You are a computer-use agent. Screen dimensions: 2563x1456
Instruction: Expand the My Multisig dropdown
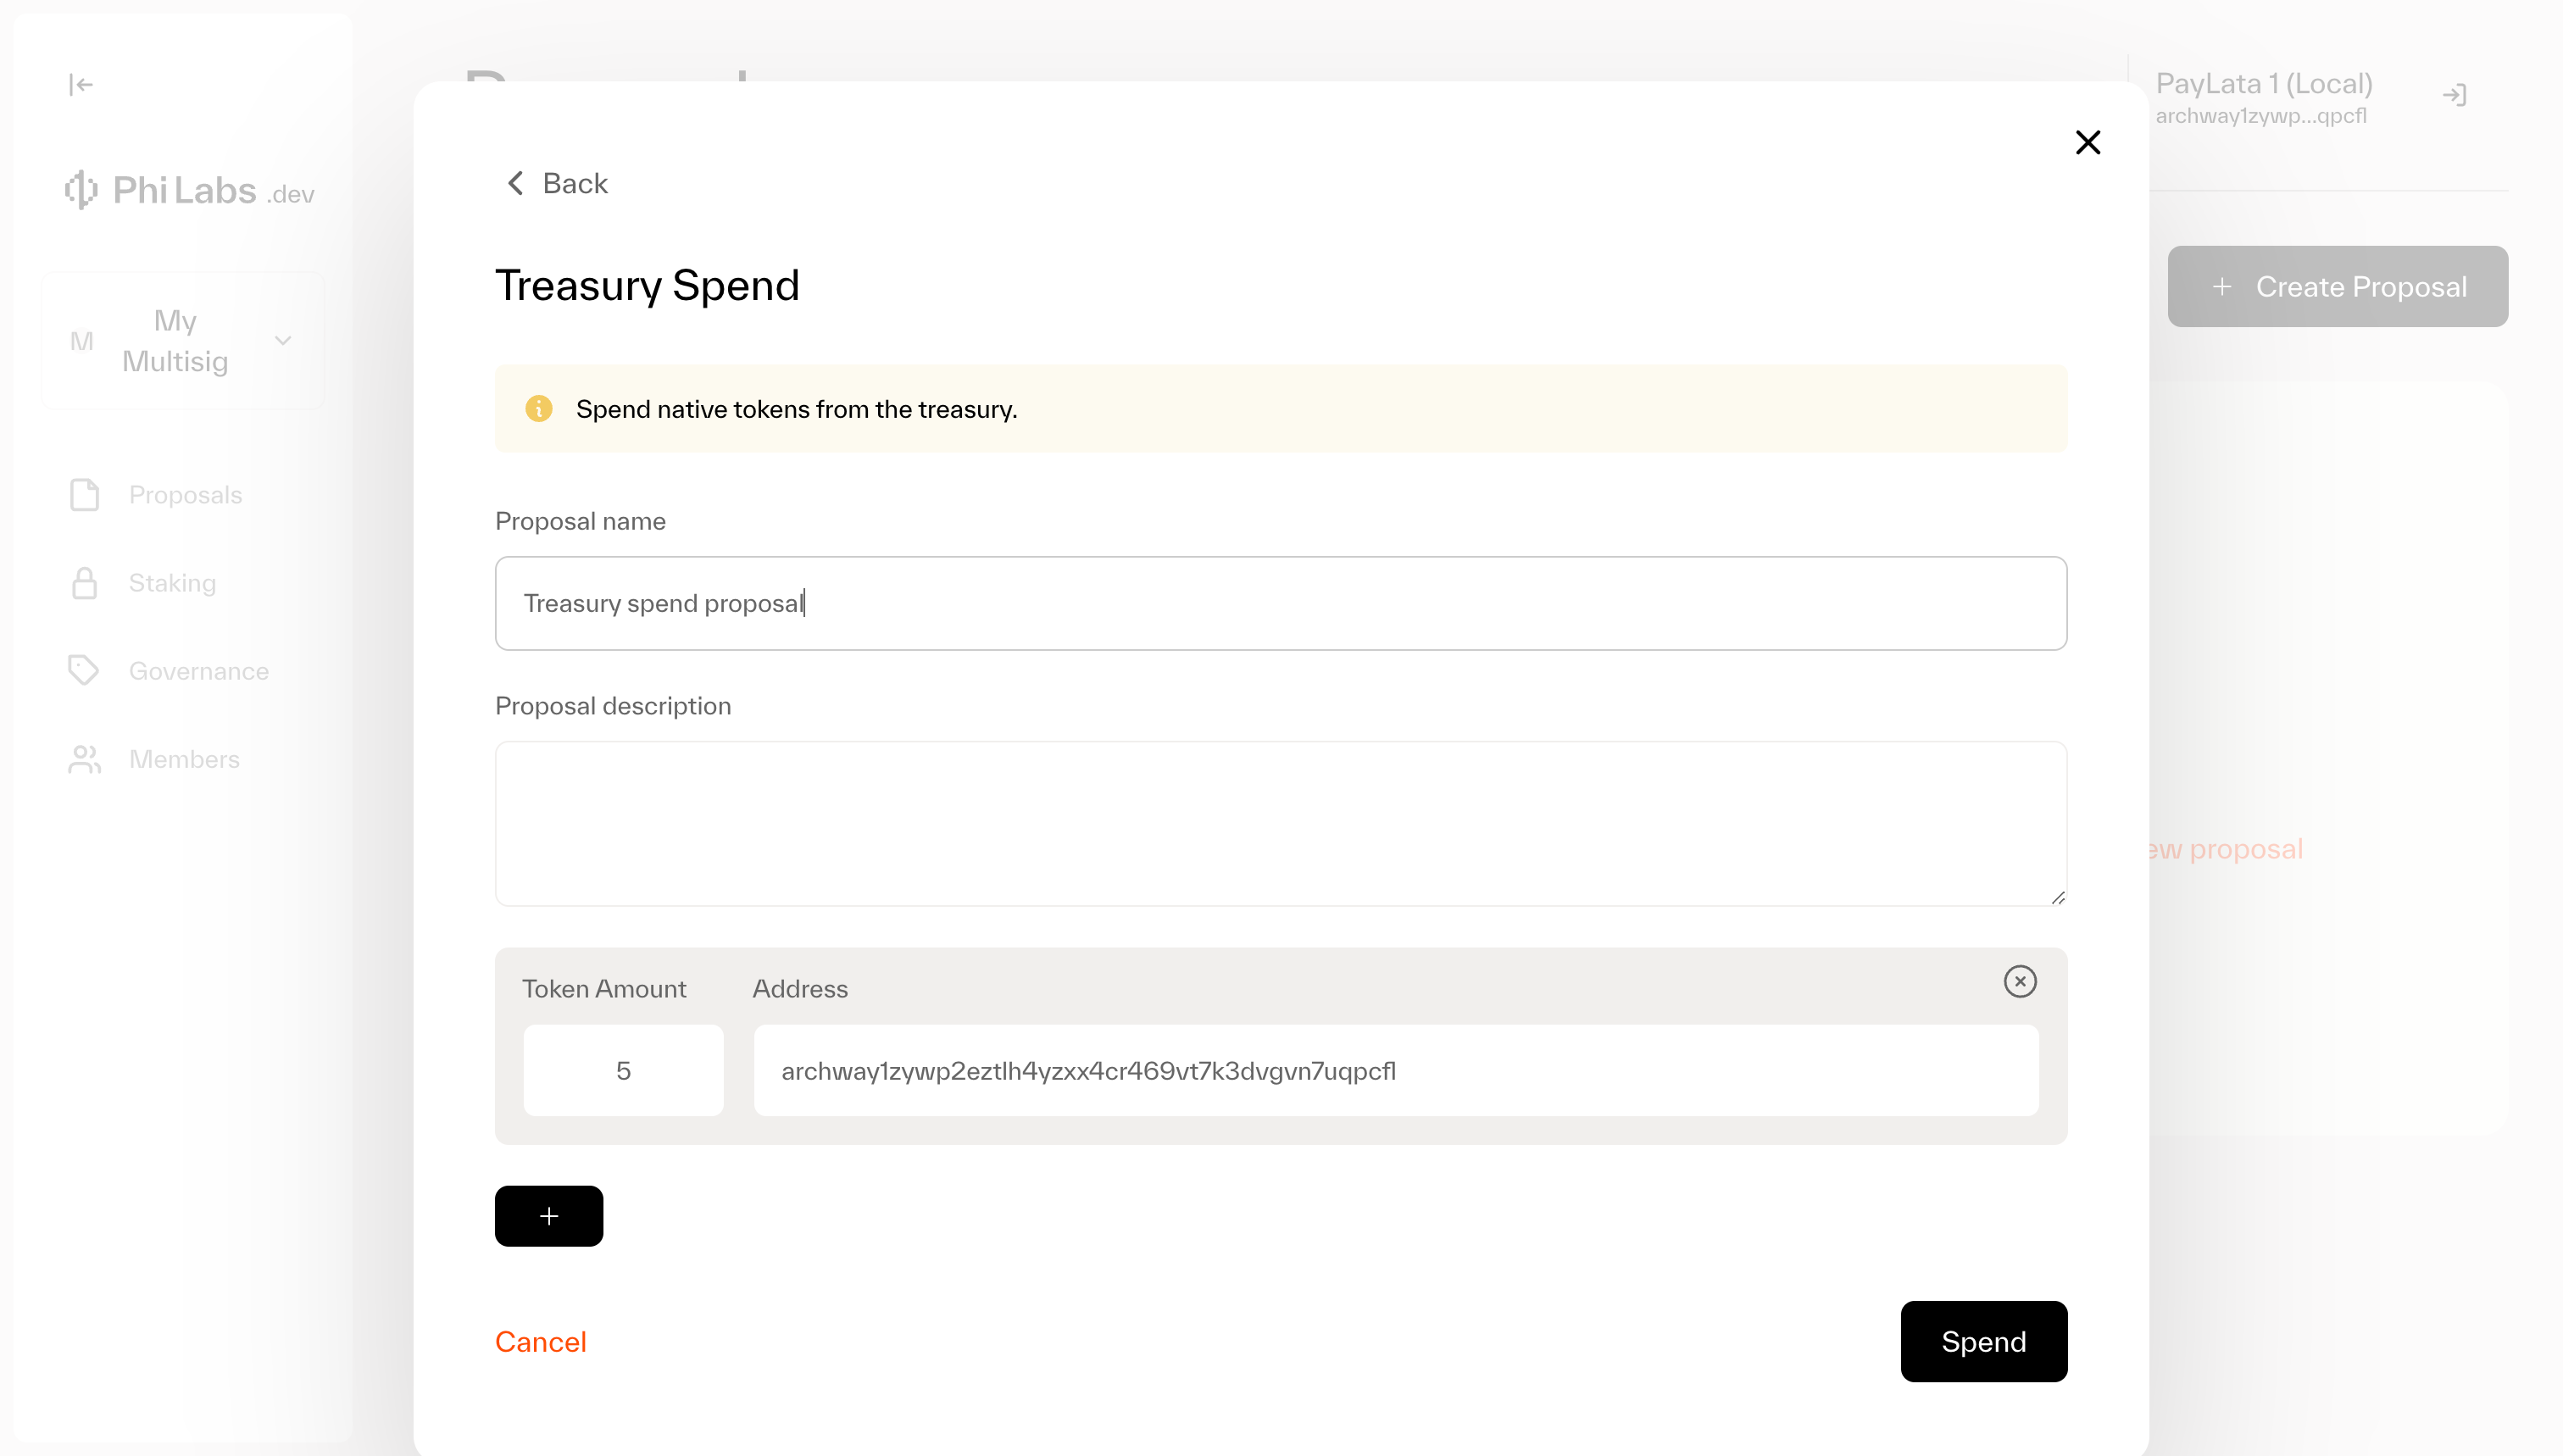click(283, 341)
